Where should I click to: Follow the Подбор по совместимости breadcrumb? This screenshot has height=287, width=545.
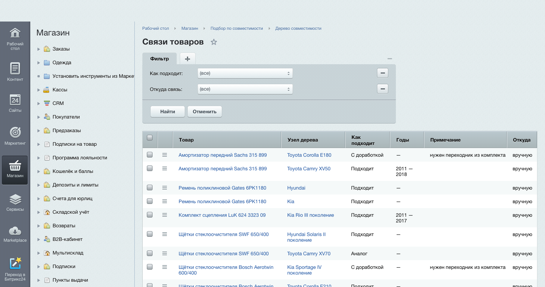pyautogui.click(x=237, y=28)
